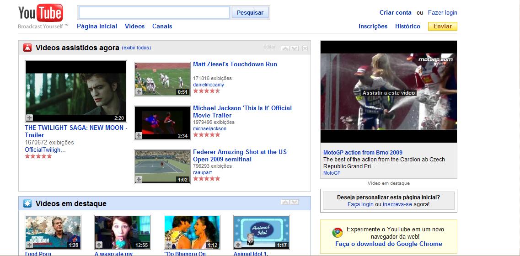Image resolution: width=520 pixels, height=256 pixels.
Task: Click 'THE TWILIGHT SAGA: NEW MOON - Trailer' title
Action: tap(76, 131)
